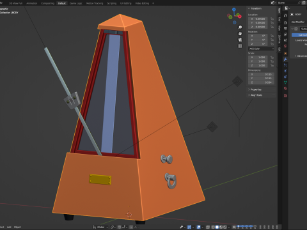Open the Output properties tab icon

tap(285, 28)
